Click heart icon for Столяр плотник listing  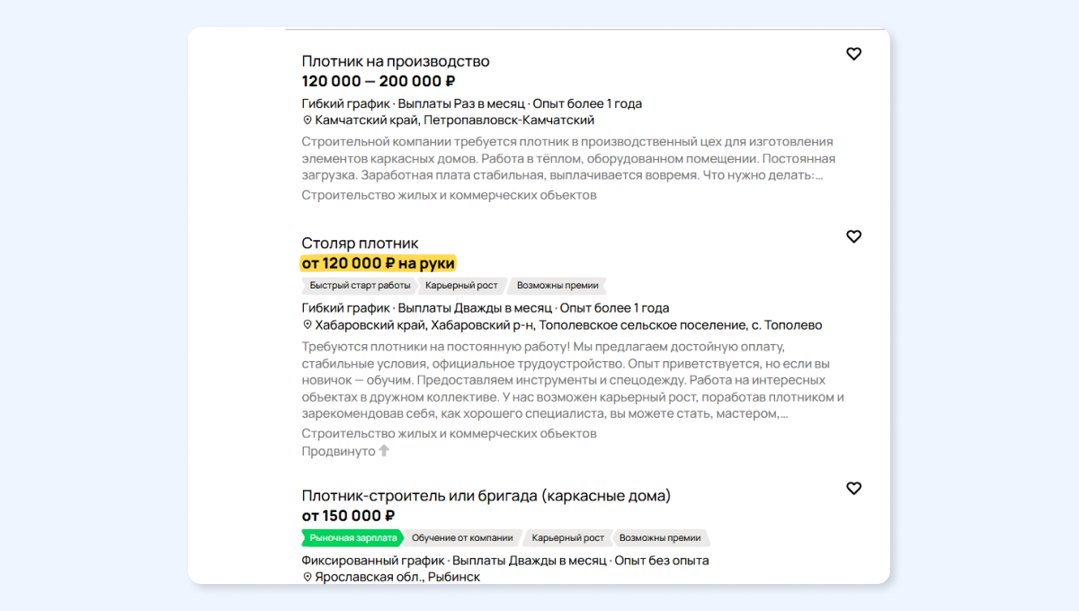[x=853, y=236]
